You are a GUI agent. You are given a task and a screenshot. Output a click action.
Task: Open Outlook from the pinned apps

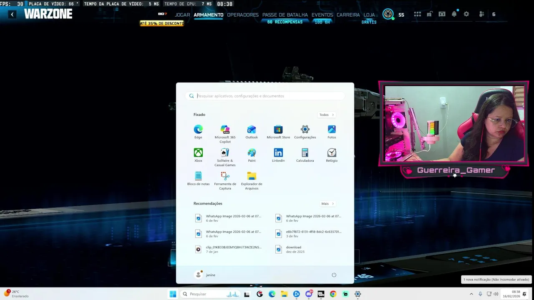point(252,132)
